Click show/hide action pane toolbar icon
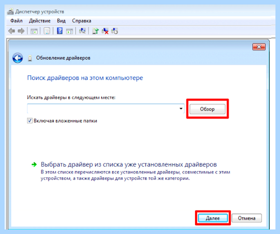280x234 pixels. [x=70, y=31]
